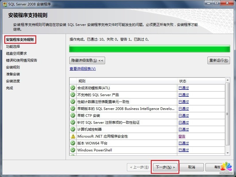Click the check icon for 不支持的 SQL Server 产品
This screenshot has width=236, height=177.
click(x=73, y=95)
